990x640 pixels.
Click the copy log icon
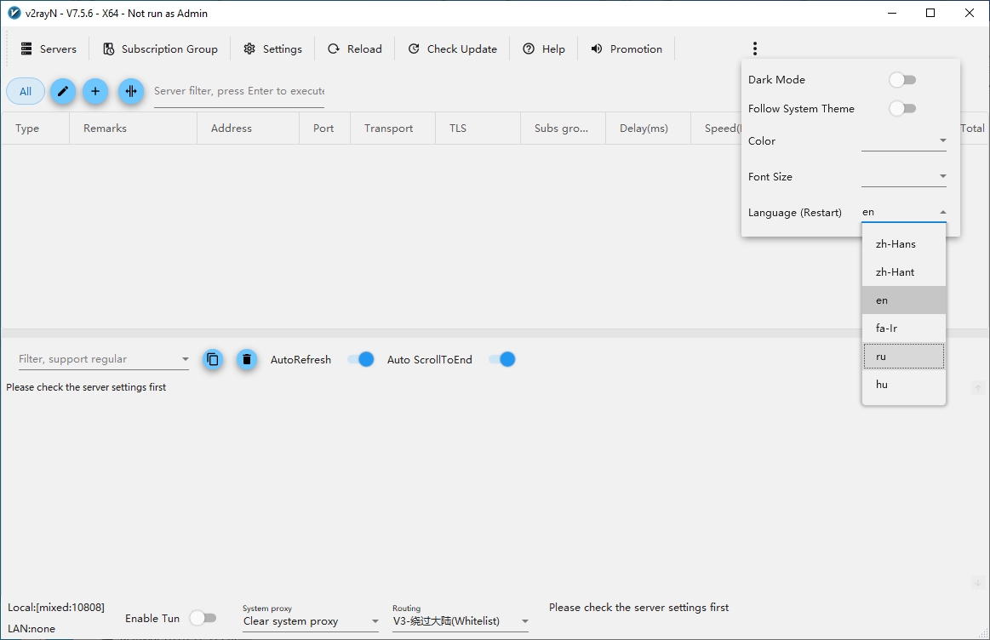click(213, 360)
